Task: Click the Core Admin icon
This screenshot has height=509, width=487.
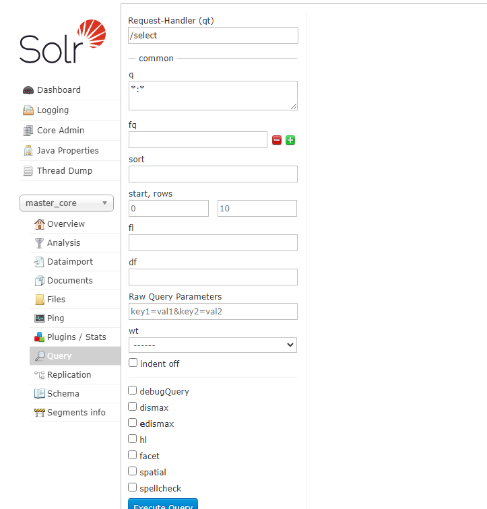Action: [x=28, y=131]
